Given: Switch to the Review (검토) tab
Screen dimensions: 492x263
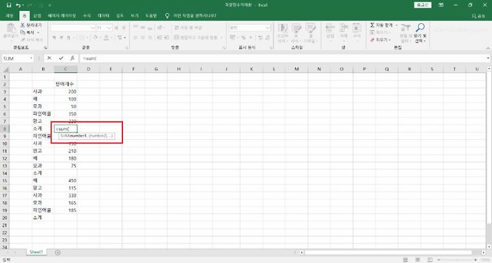Looking at the screenshot, I should tap(120, 16).
